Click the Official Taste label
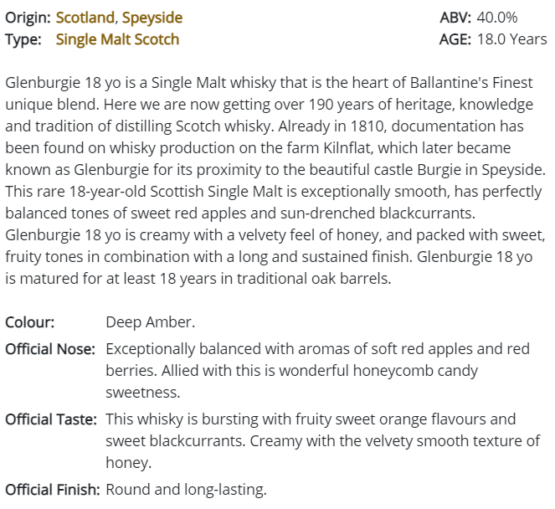Image resolution: width=555 pixels, height=509 pixels. click(x=50, y=419)
